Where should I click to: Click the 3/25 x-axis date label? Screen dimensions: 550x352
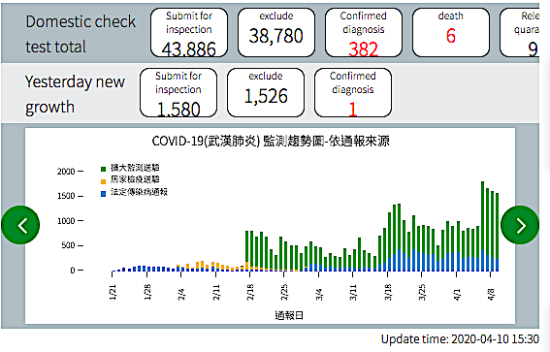422,292
